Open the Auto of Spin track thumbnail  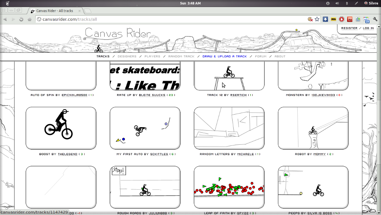tap(61, 76)
